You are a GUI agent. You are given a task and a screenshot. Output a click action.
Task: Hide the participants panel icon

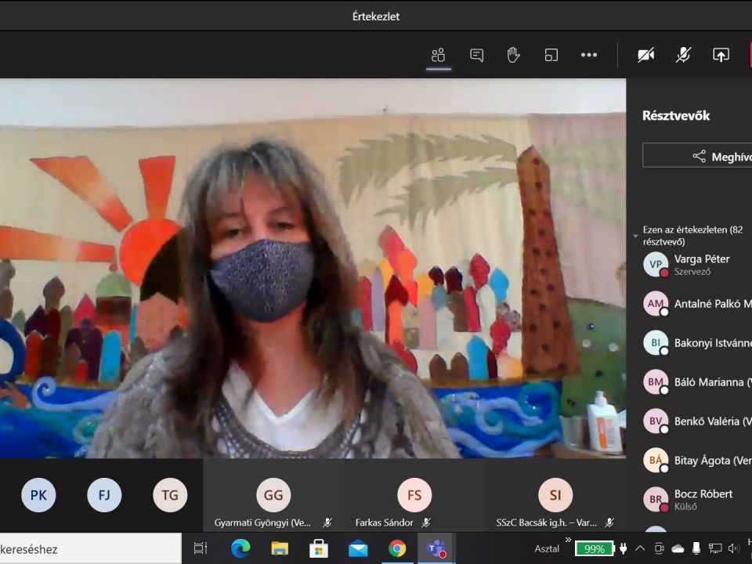pos(438,55)
